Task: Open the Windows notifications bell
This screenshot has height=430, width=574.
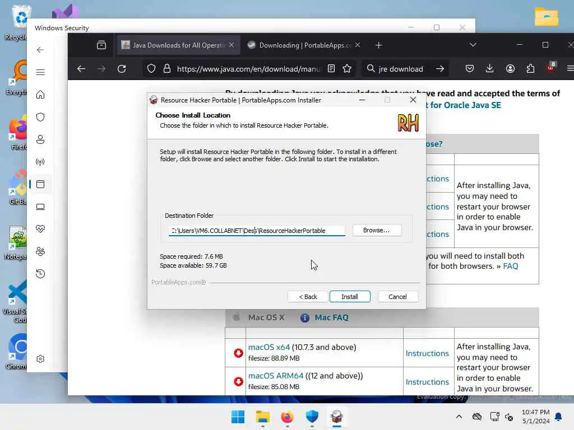Action: pyautogui.click(x=558, y=417)
